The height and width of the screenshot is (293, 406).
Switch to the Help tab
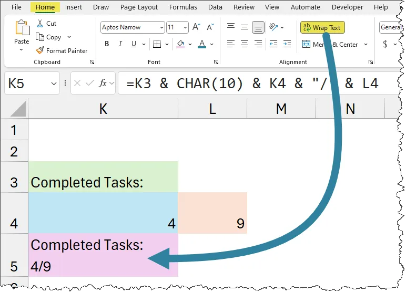point(381,7)
